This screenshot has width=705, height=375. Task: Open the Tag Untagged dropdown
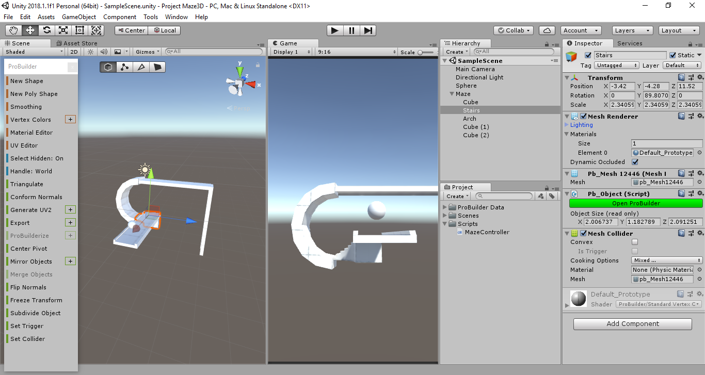tap(617, 66)
